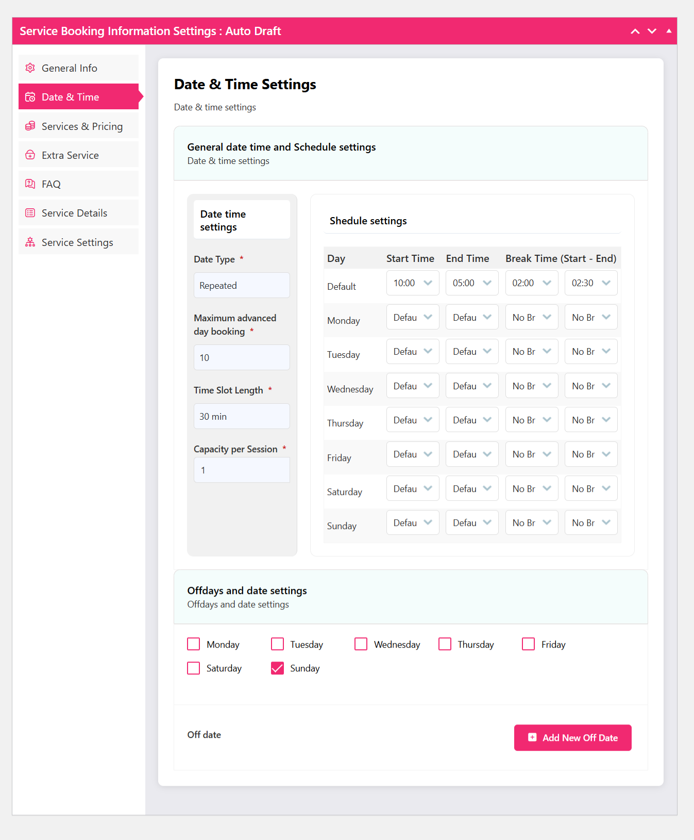Select the Date Type field showing Repeated
This screenshot has height=840, width=694.
pyautogui.click(x=242, y=286)
